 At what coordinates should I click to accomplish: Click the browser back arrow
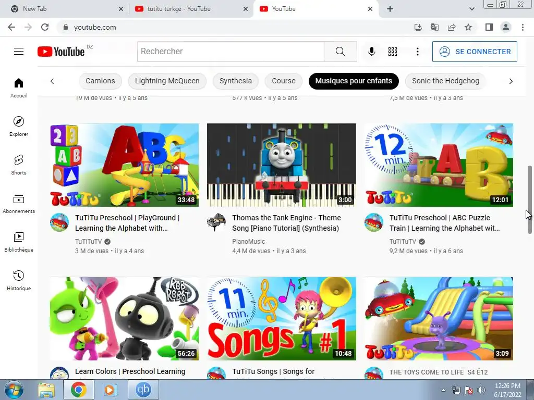click(x=11, y=27)
